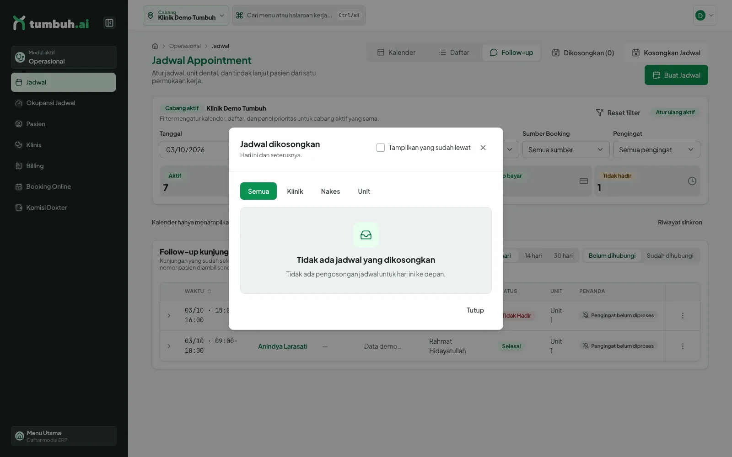Select the 14 hari range
The image size is (732, 457).
pos(533,255)
